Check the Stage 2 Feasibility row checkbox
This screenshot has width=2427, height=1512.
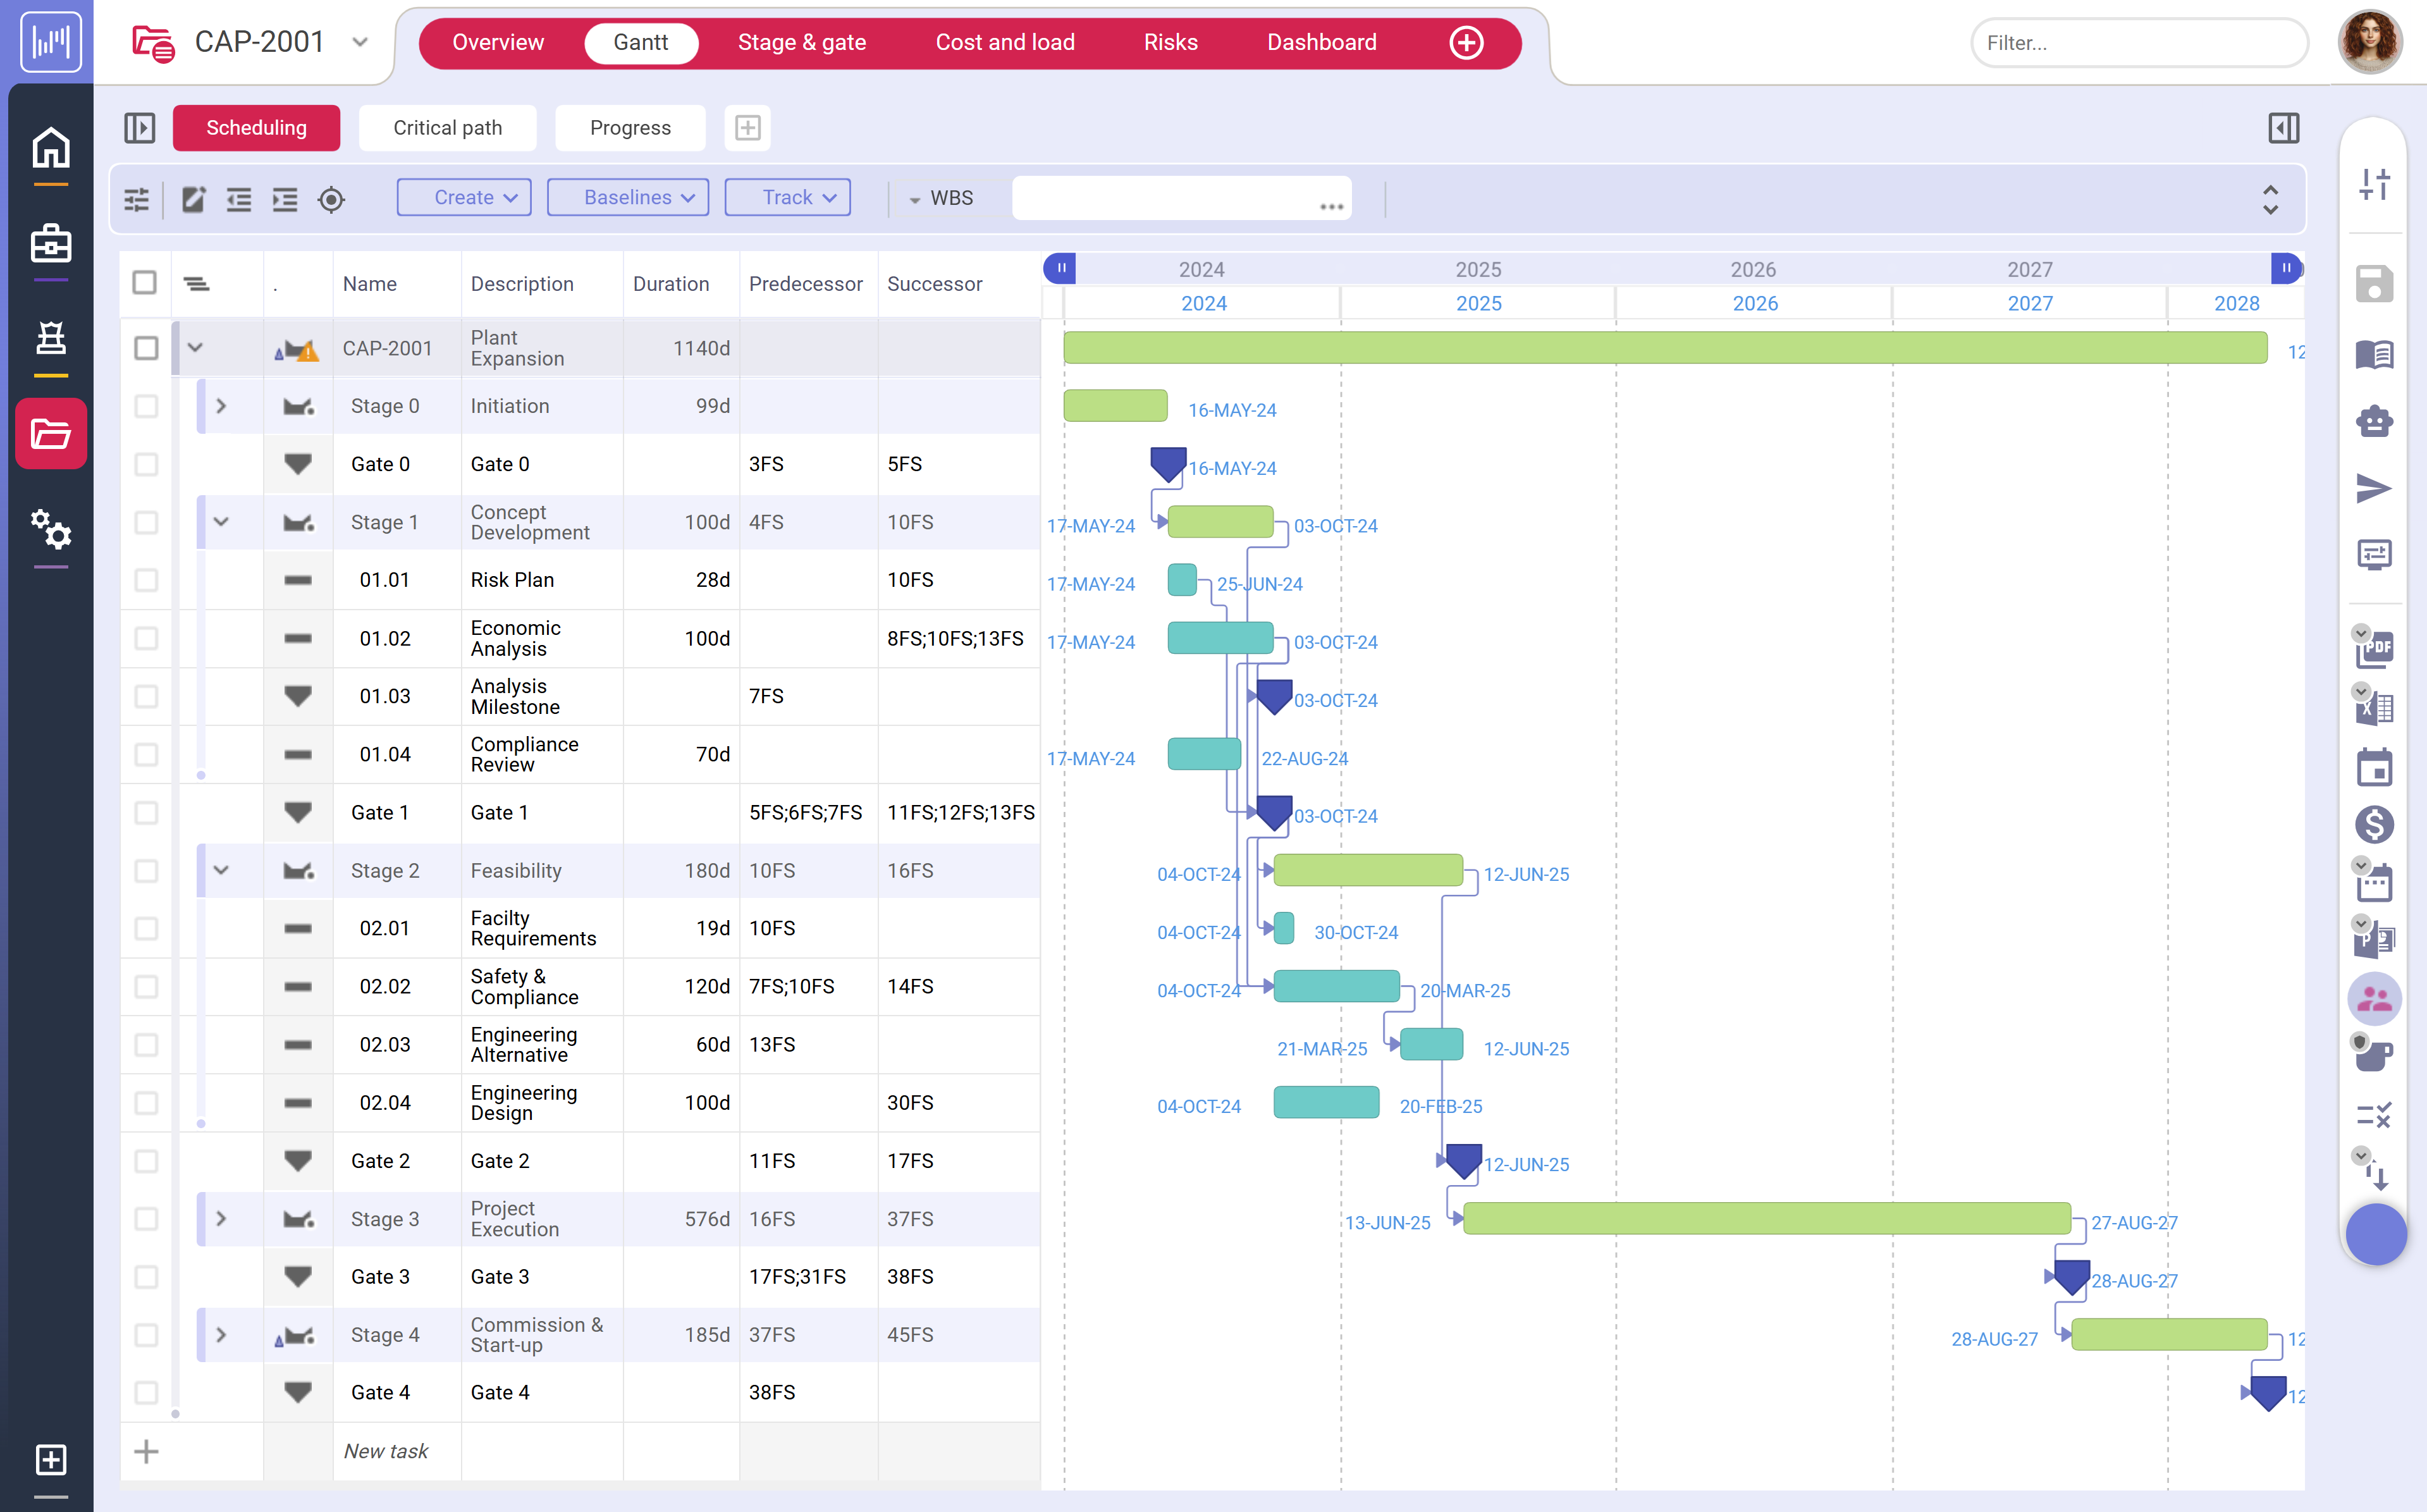point(147,870)
